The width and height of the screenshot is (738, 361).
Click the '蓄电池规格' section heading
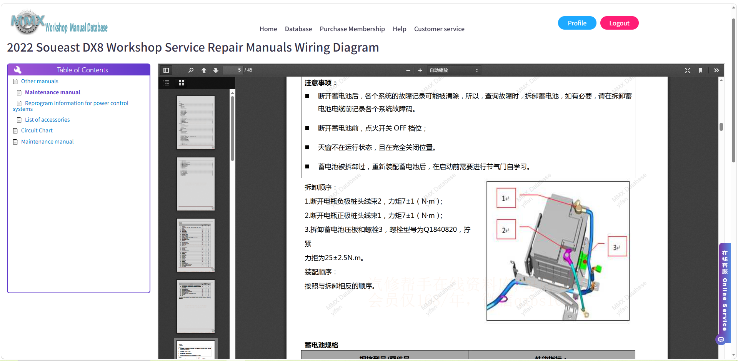[322, 345]
